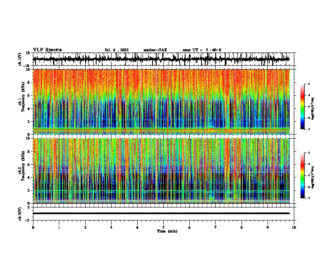Click the "-5" tick on ch.3(V) axis
331x255 pixels.
[28, 220]
